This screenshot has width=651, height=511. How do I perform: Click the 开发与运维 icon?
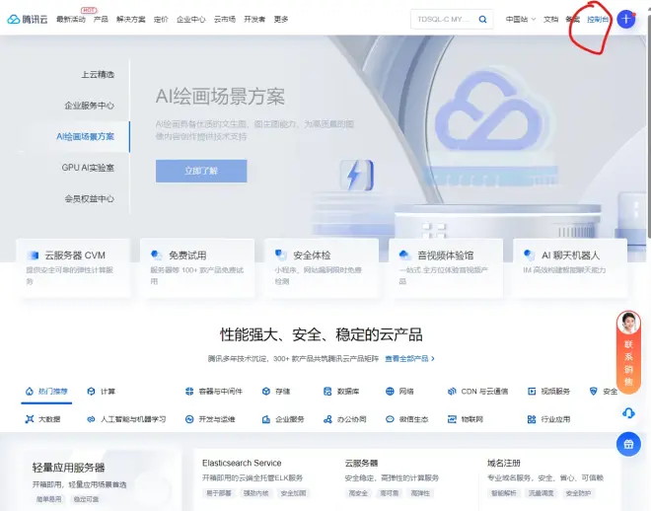pyautogui.click(x=189, y=419)
